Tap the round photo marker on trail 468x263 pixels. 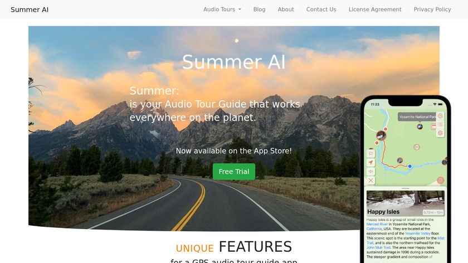pos(381,135)
